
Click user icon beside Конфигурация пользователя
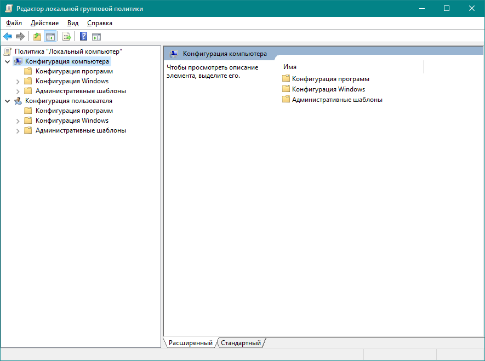point(18,101)
